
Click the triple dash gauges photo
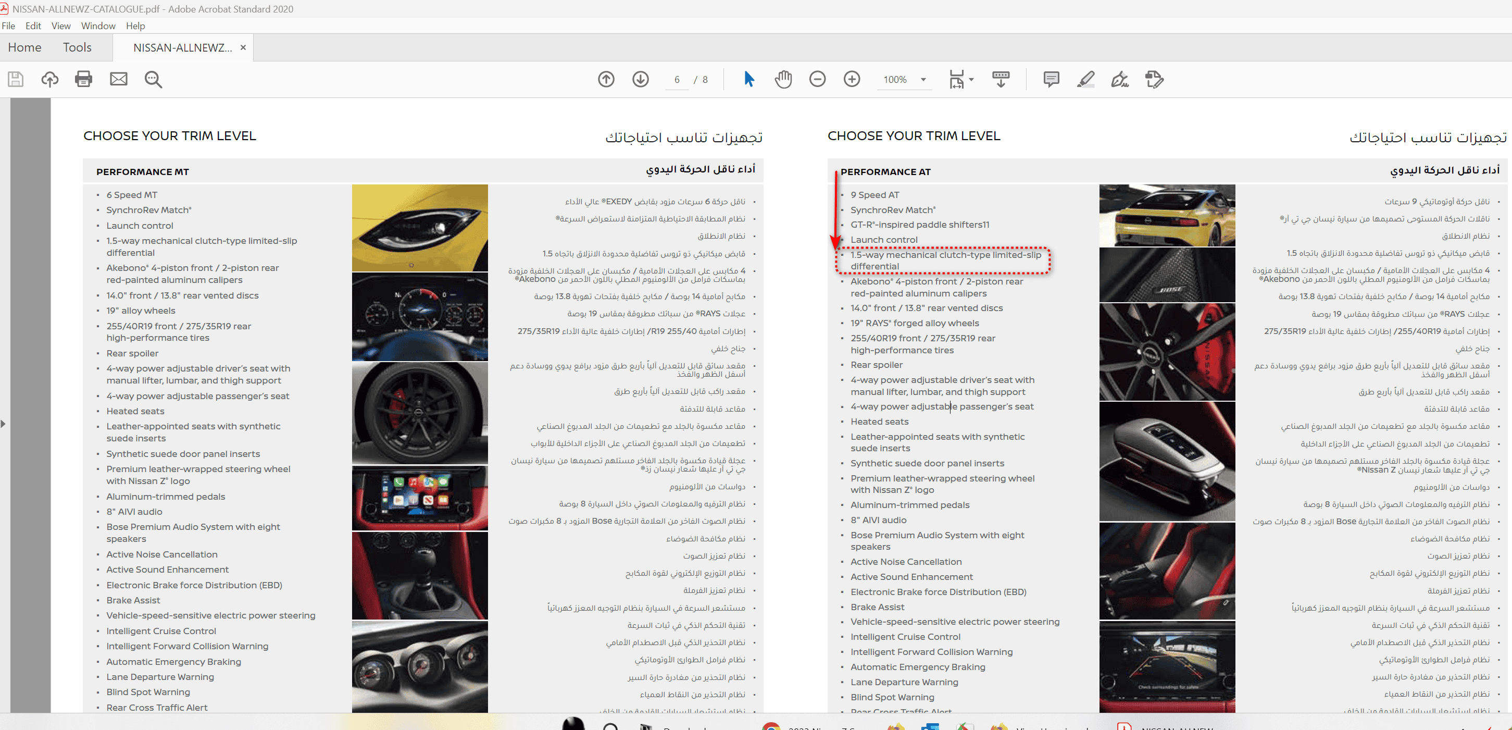pyautogui.click(x=420, y=667)
